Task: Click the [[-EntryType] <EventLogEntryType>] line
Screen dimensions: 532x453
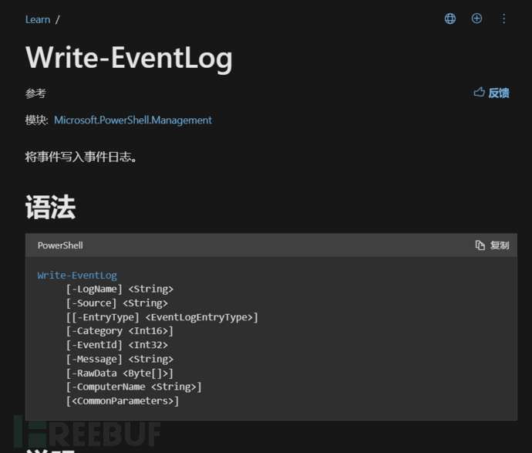Action: coord(162,317)
